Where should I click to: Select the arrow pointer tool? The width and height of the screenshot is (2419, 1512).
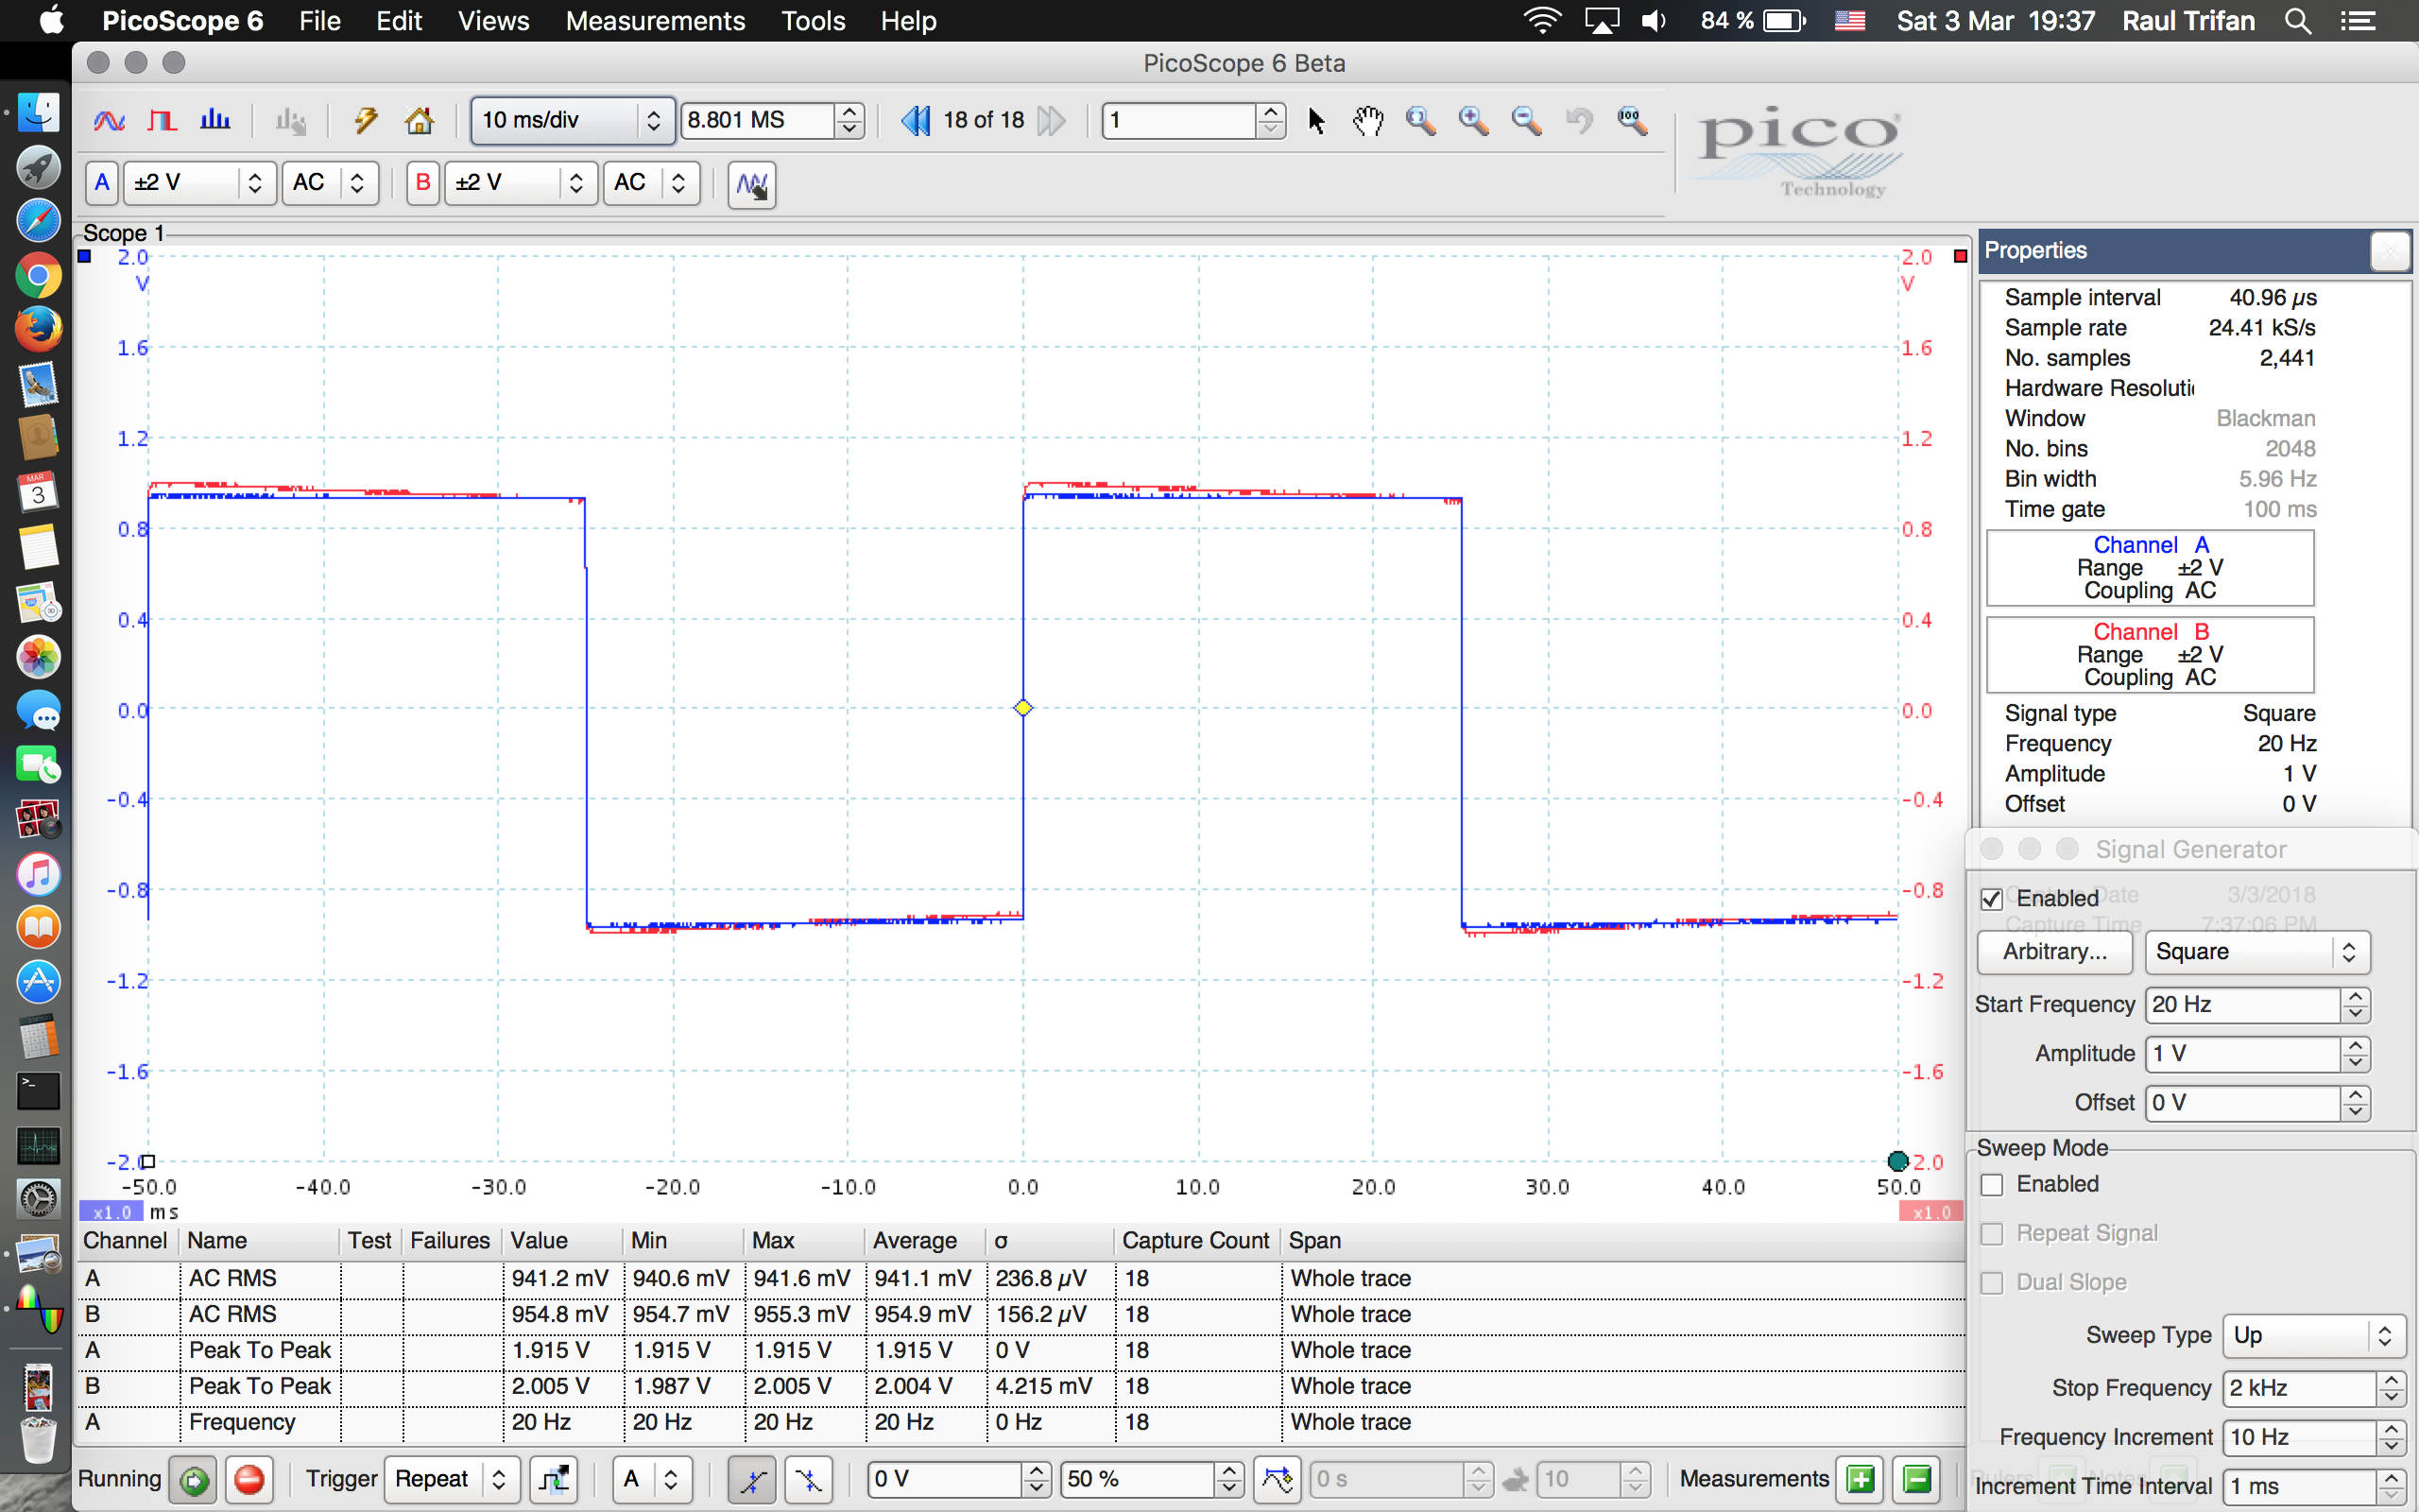[x=1316, y=121]
